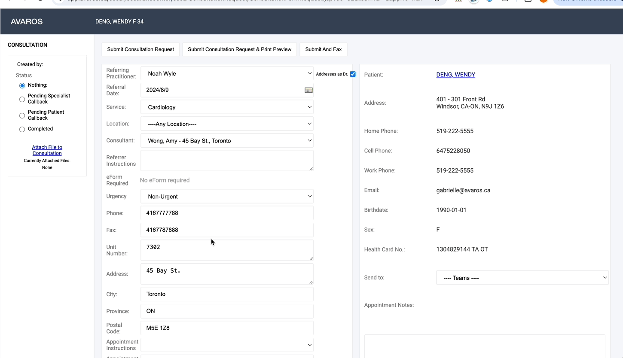
Task: Click Submit Consultation Request & Print Preview
Action: coord(240,49)
